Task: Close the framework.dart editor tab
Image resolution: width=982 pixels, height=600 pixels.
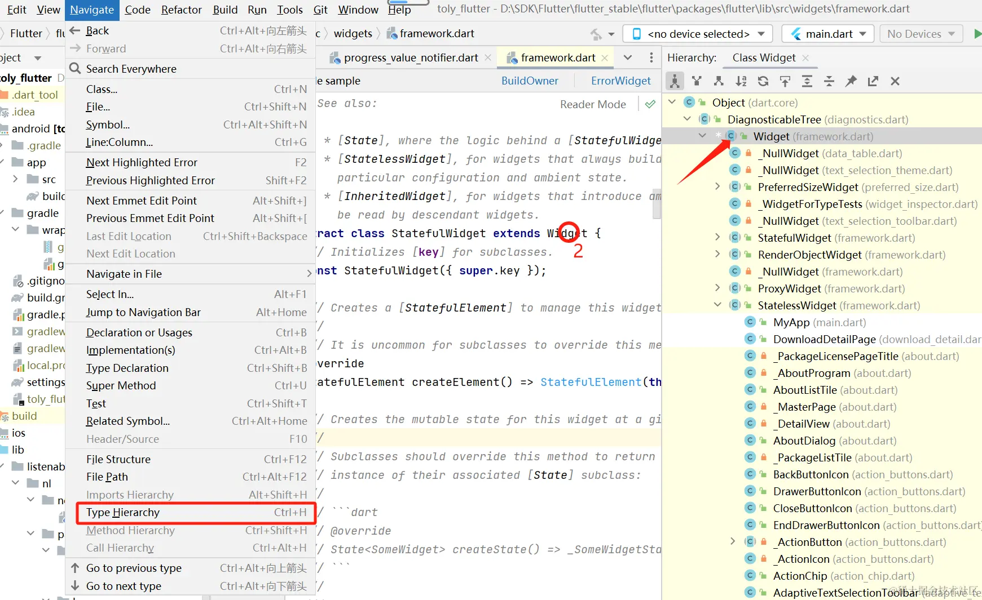Action: (605, 58)
